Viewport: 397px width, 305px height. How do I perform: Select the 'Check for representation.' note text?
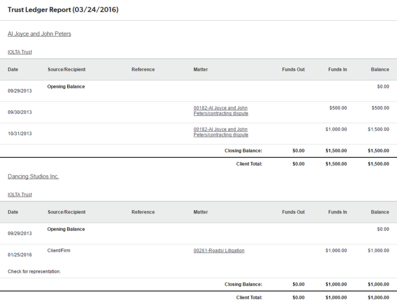pos(34,271)
